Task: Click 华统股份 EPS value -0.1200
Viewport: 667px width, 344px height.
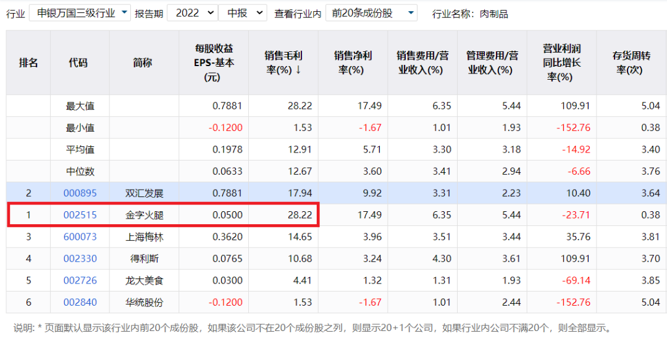Action: [225, 303]
